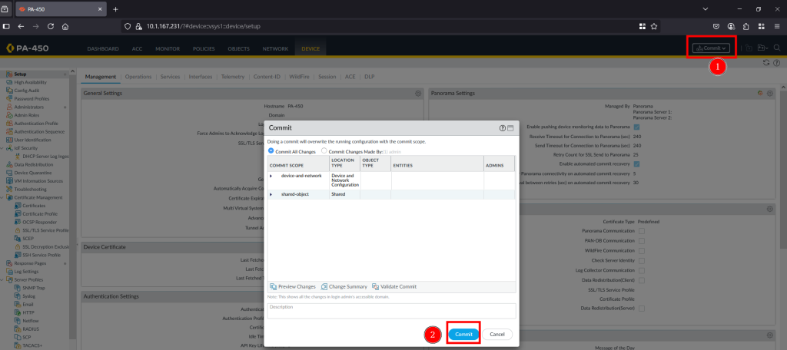This screenshot has width=787, height=350.
Task: Click the sidebar scroll-up arrow
Action: tap(71, 73)
